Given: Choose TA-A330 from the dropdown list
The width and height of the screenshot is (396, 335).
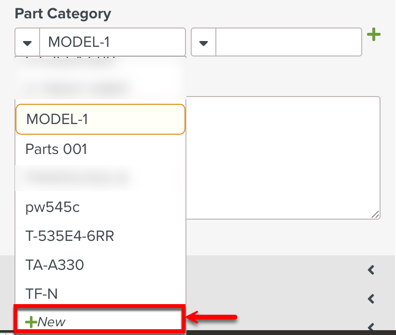Looking at the screenshot, I should (x=100, y=265).
